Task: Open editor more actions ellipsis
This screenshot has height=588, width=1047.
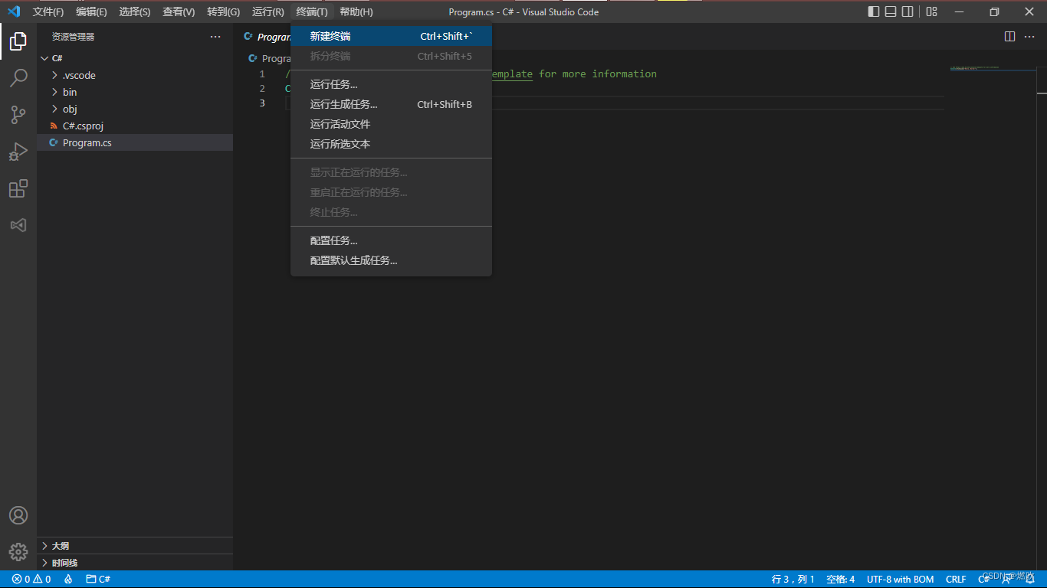Action: coord(1029,37)
